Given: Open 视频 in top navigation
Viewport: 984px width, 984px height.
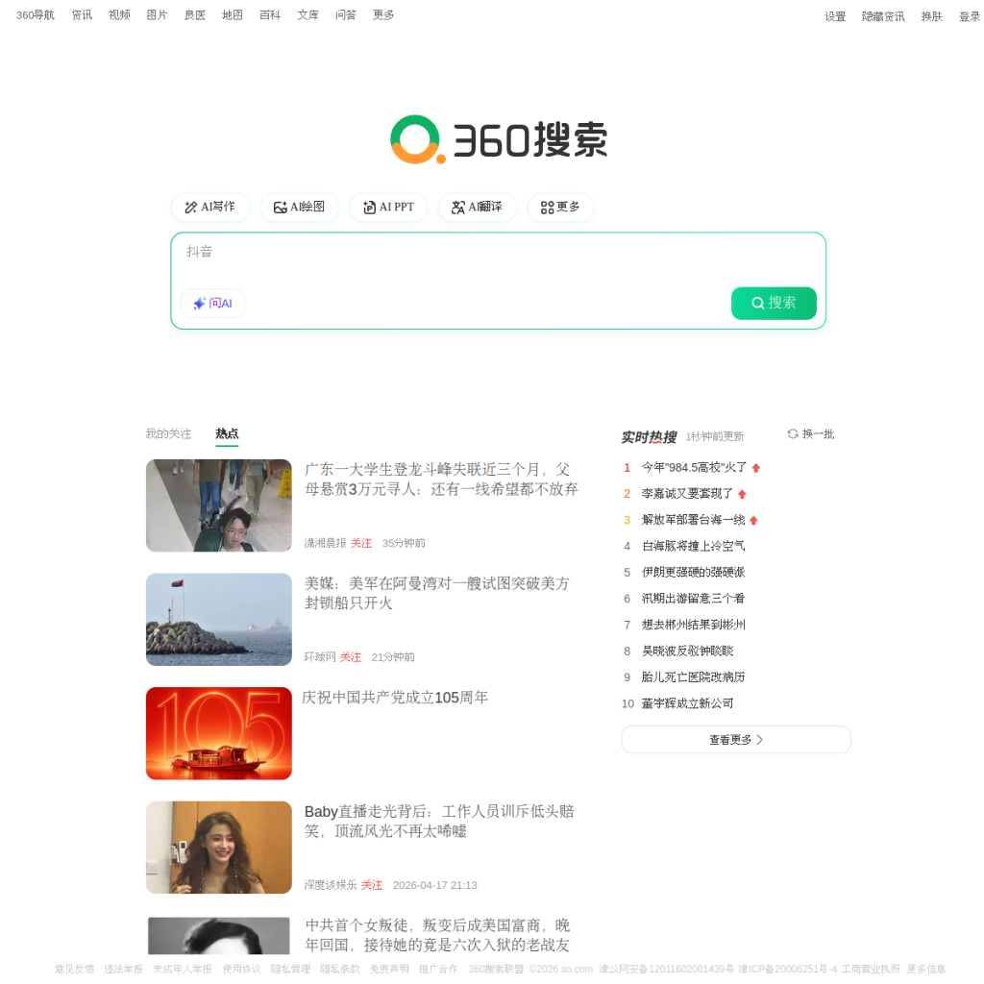Looking at the screenshot, I should (x=119, y=15).
